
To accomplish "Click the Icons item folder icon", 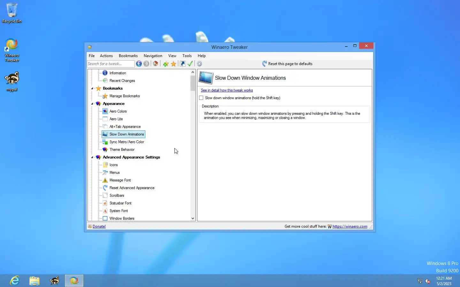I will pyautogui.click(x=105, y=165).
